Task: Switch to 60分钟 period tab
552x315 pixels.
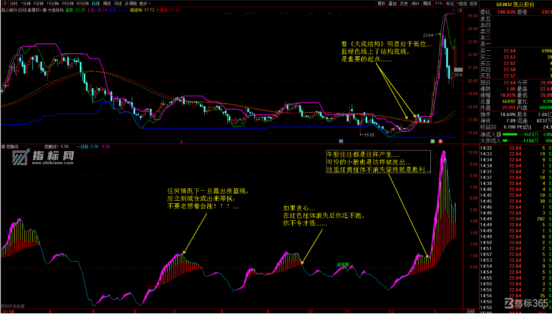Action: tap(83, 3)
